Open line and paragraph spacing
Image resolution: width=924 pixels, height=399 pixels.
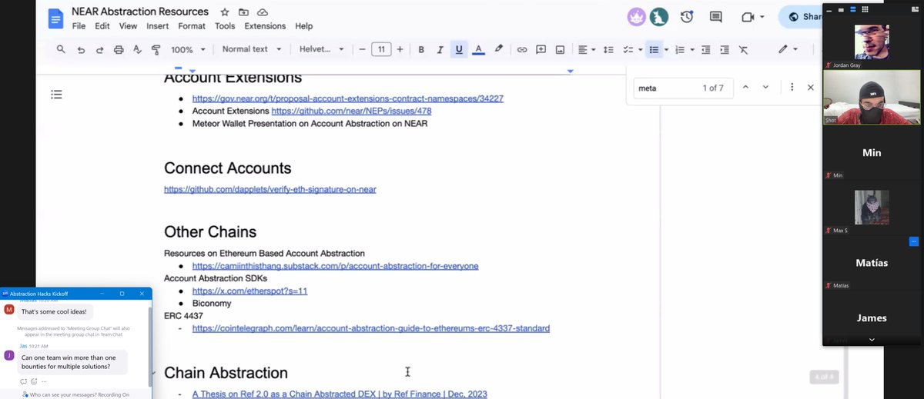click(608, 49)
